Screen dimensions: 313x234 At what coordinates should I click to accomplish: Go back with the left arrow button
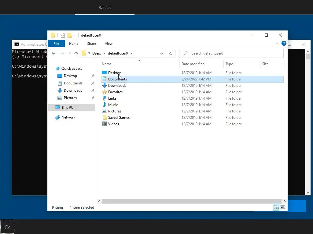point(53,53)
